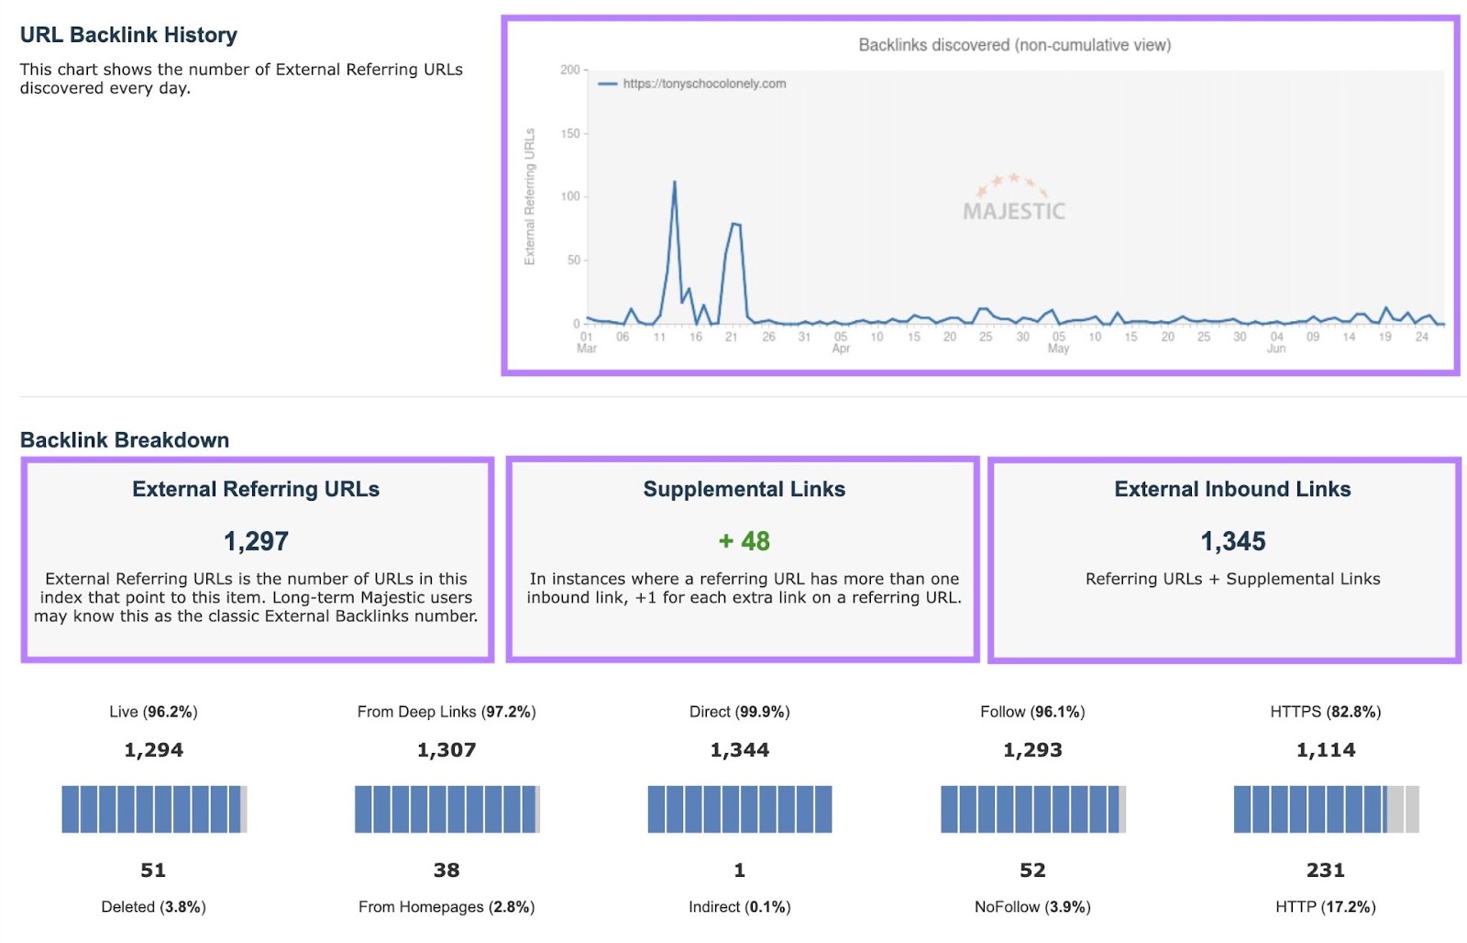Click the second peak near March 21
The width and height of the screenshot is (1467, 943).
[x=735, y=224]
